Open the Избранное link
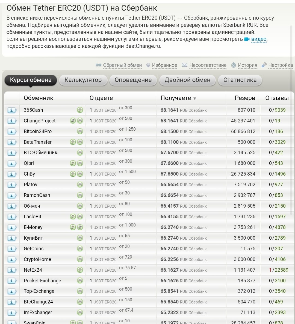The image size is (295, 324). tap(164, 65)
